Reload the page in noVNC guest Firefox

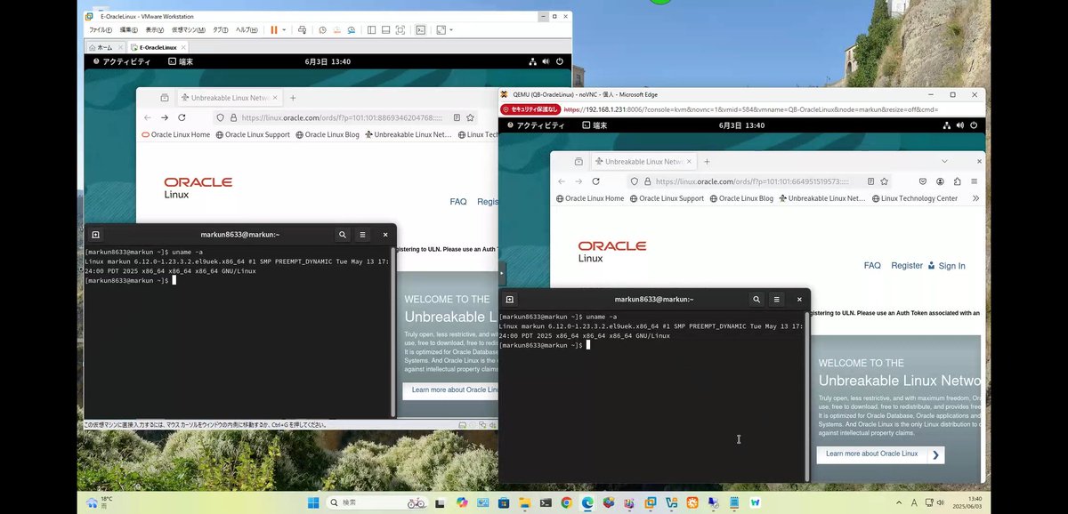[x=595, y=181]
